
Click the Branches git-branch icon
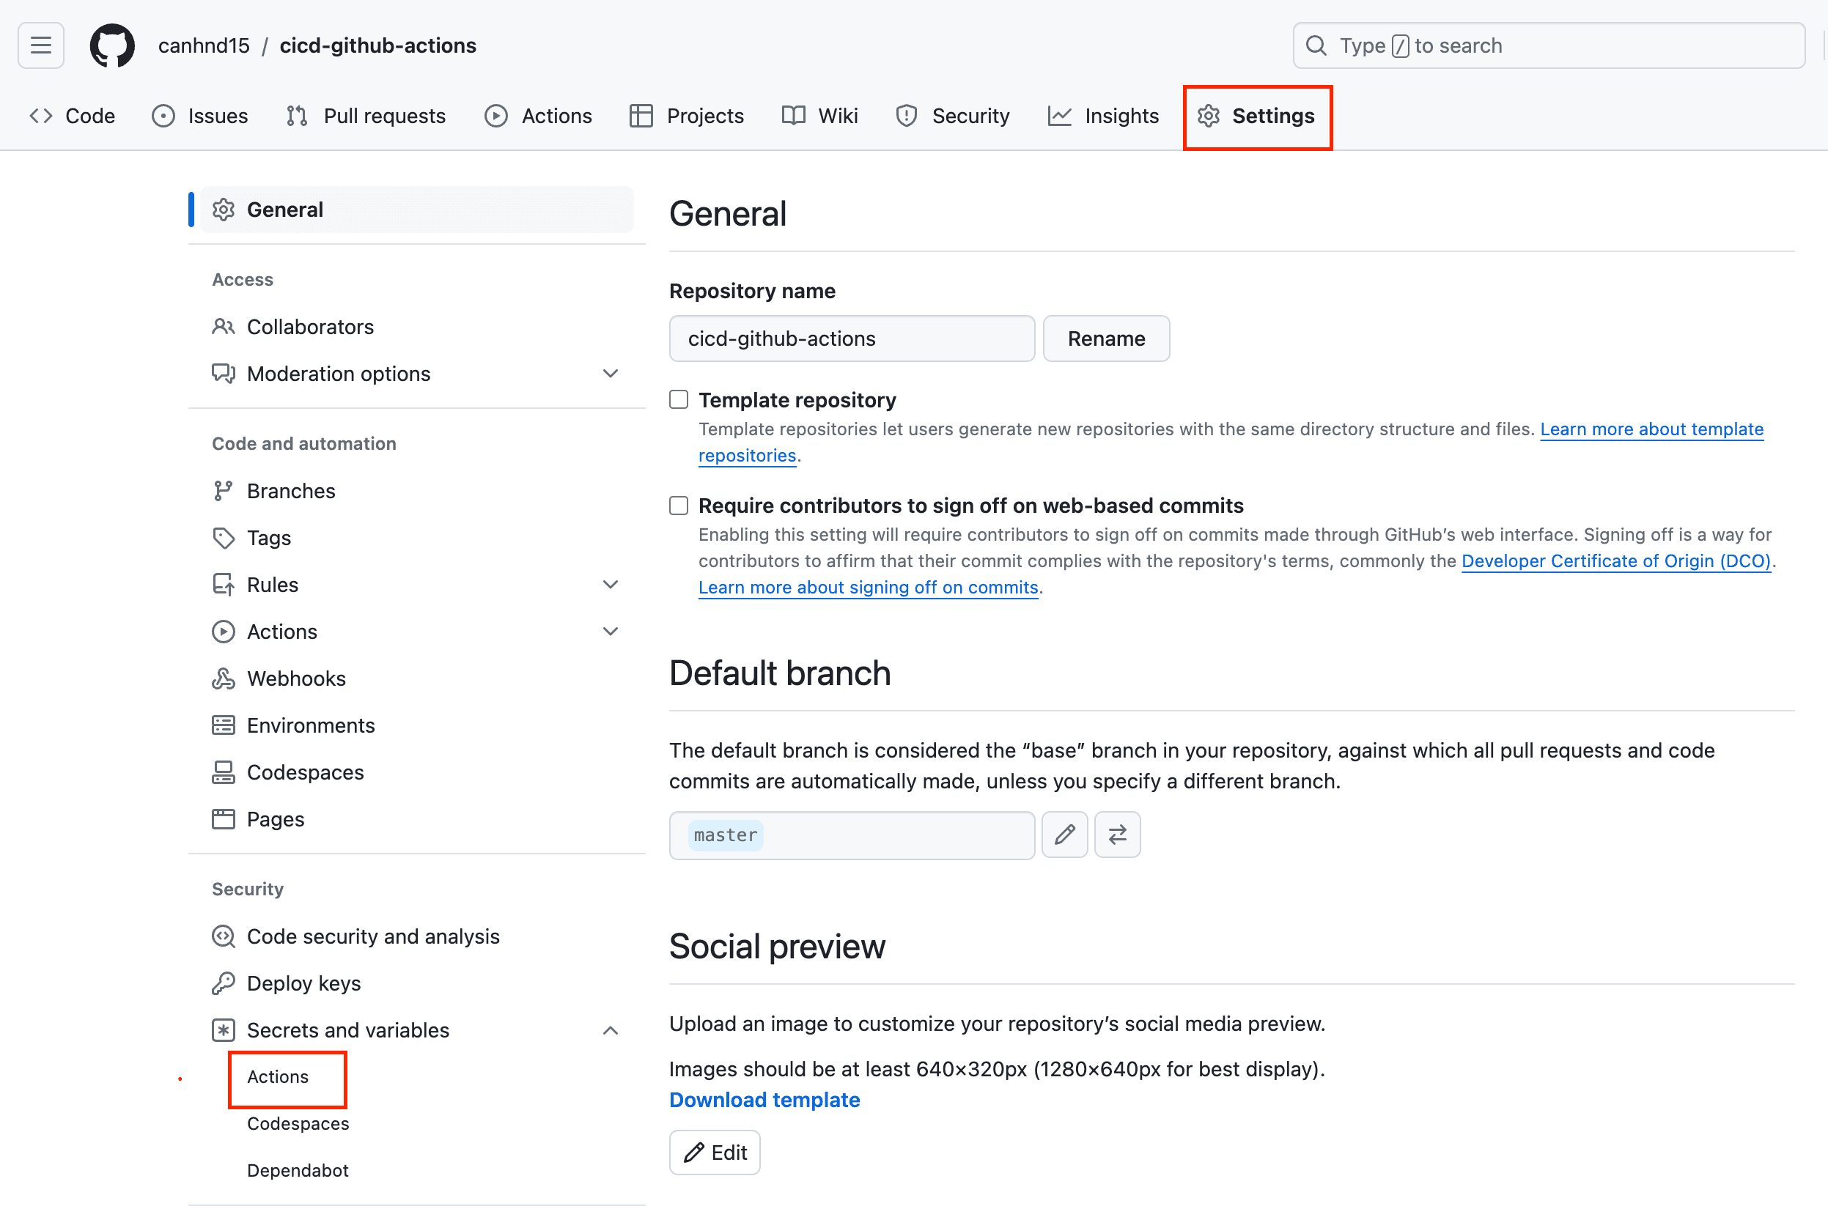click(x=223, y=491)
